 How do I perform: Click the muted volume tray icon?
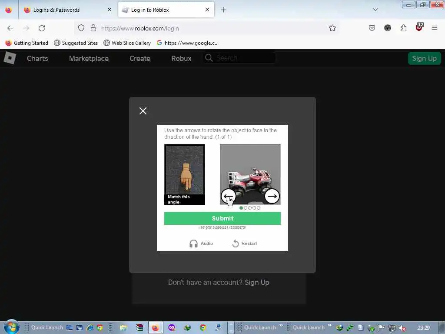(402, 328)
